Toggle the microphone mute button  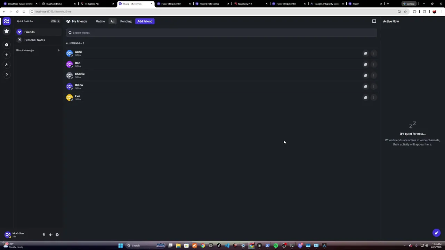44,235
